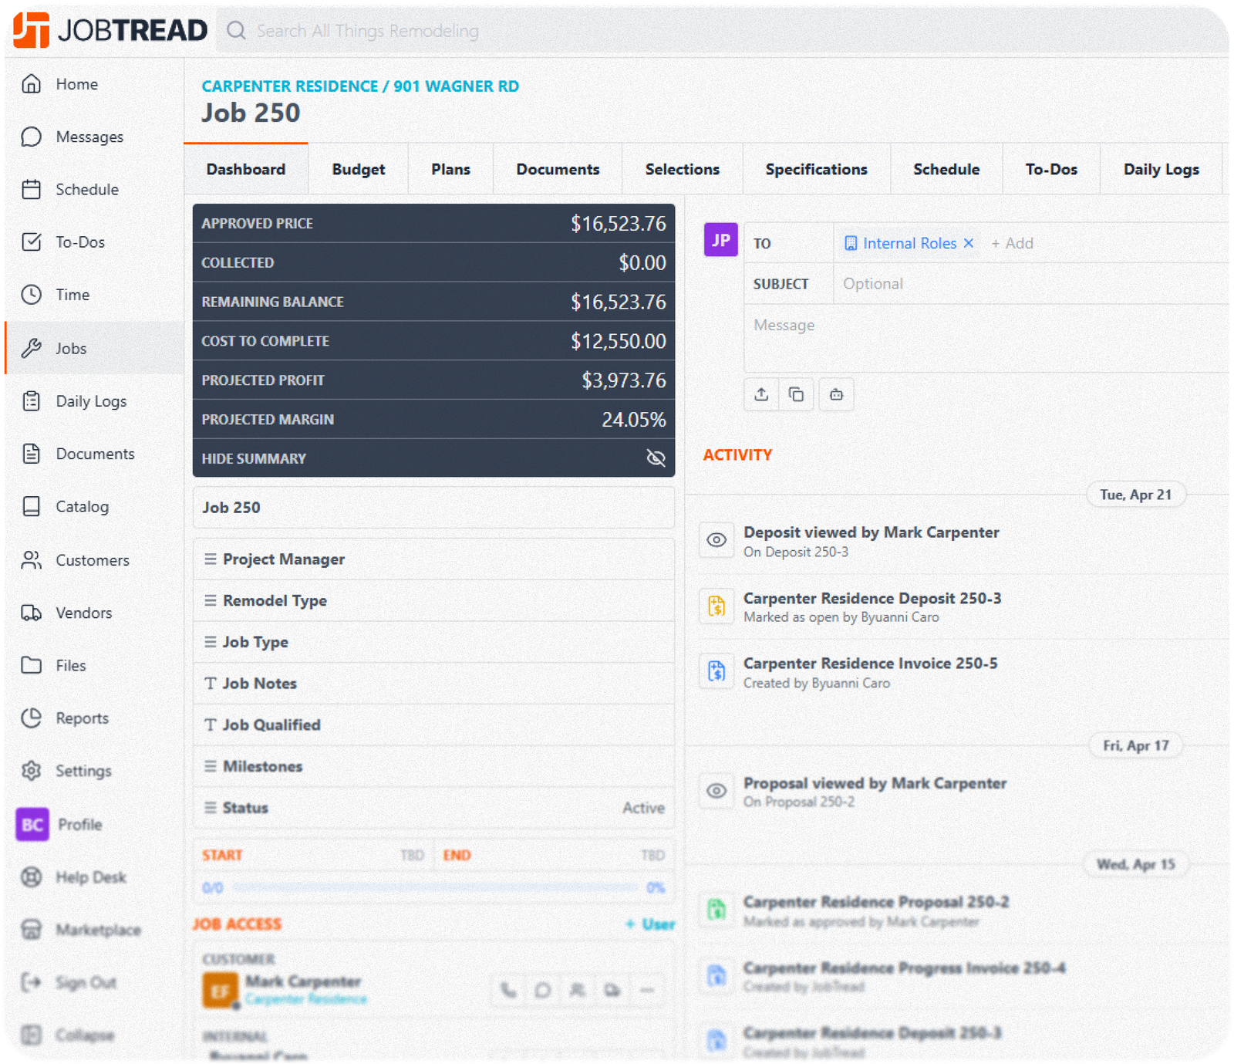This screenshot has height=1064, width=1234.
Task: Click the Subject optional field
Action: [1030, 283]
